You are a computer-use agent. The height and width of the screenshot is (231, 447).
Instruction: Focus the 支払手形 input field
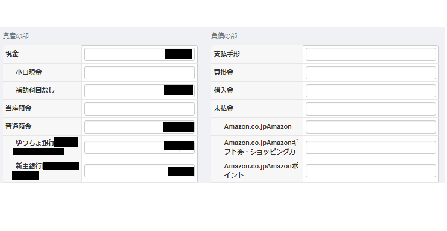pos(371,54)
